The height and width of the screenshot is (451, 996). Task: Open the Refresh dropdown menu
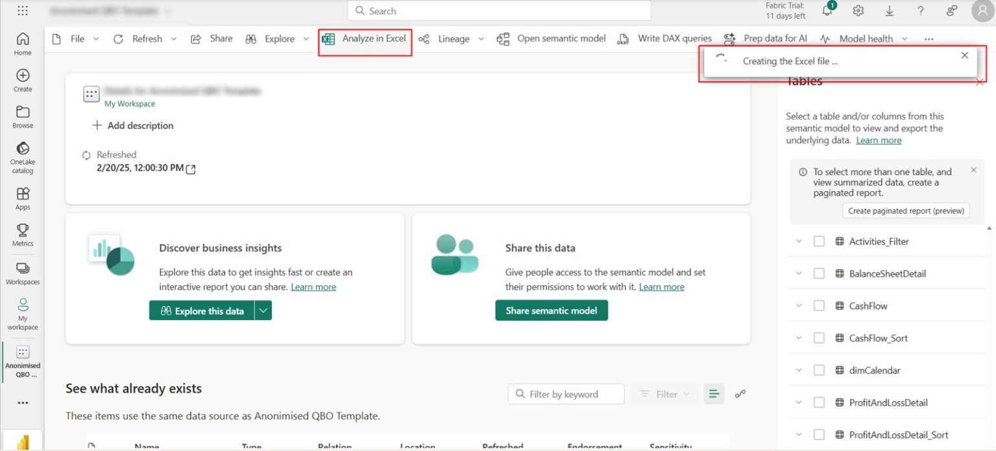(x=174, y=39)
